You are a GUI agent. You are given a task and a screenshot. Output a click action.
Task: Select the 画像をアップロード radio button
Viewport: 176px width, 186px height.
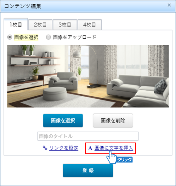click(x=48, y=37)
